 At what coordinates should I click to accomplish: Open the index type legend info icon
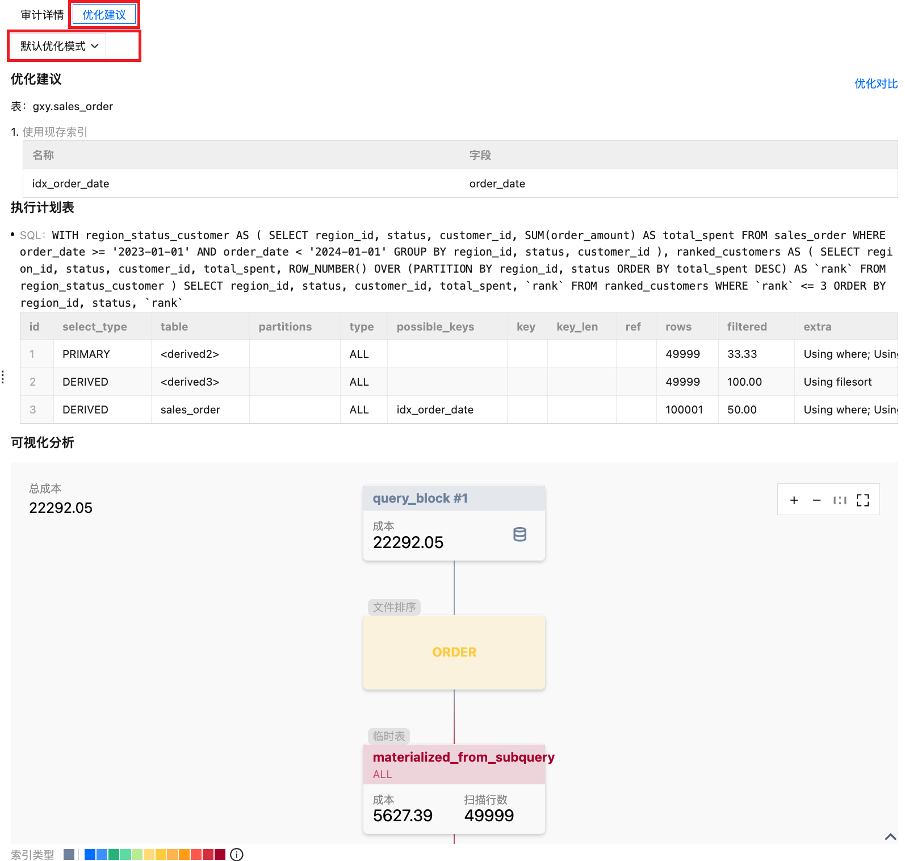[x=237, y=854]
